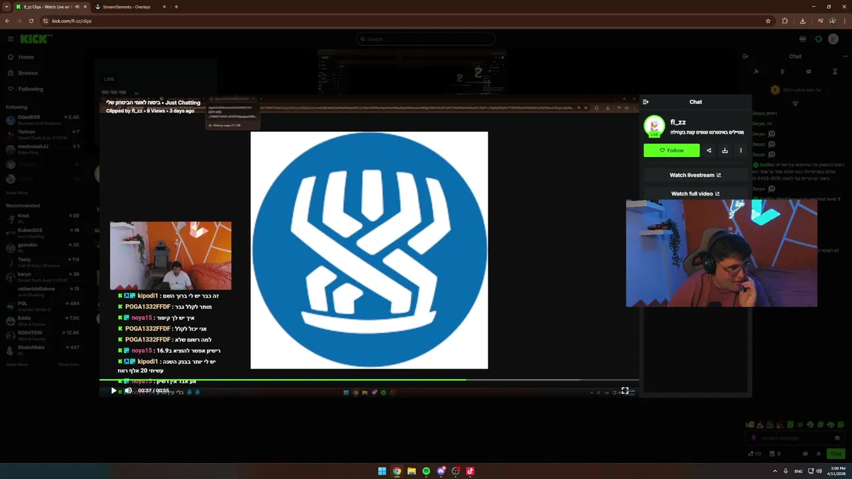Open a new browser tab

176,7
